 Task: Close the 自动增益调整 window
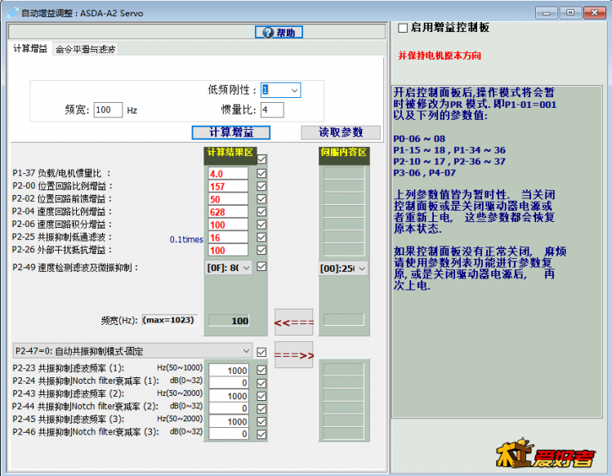(x=595, y=13)
